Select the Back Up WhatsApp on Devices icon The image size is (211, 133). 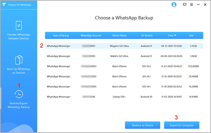click(x=19, y=60)
